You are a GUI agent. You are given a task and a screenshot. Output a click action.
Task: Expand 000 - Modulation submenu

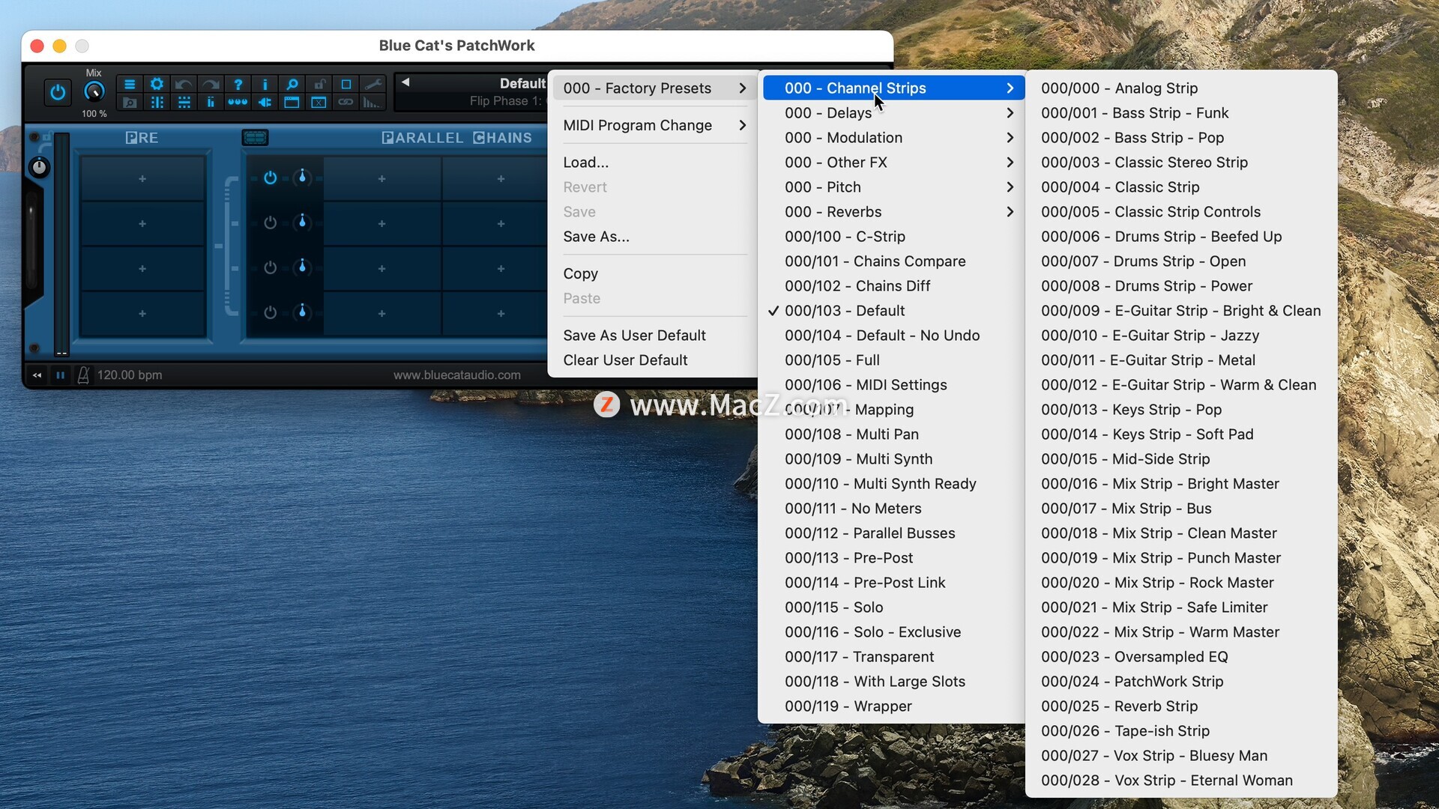point(893,137)
